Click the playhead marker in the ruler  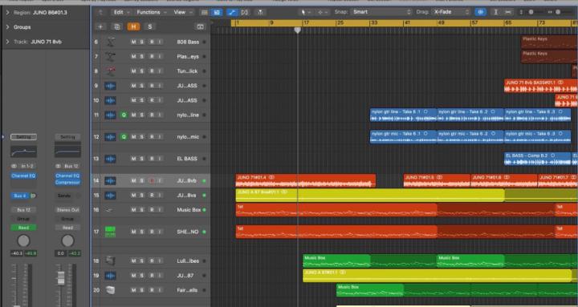pos(298,30)
